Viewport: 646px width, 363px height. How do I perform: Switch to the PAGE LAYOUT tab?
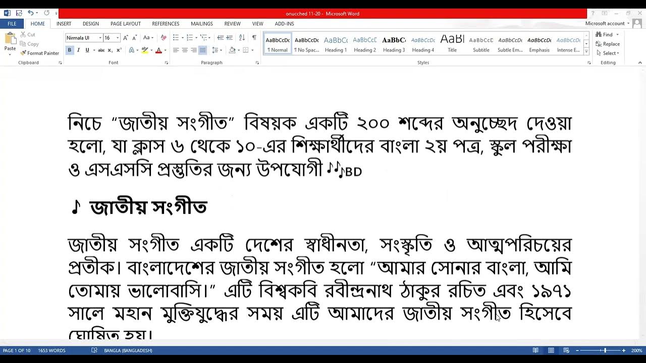pos(126,24)
